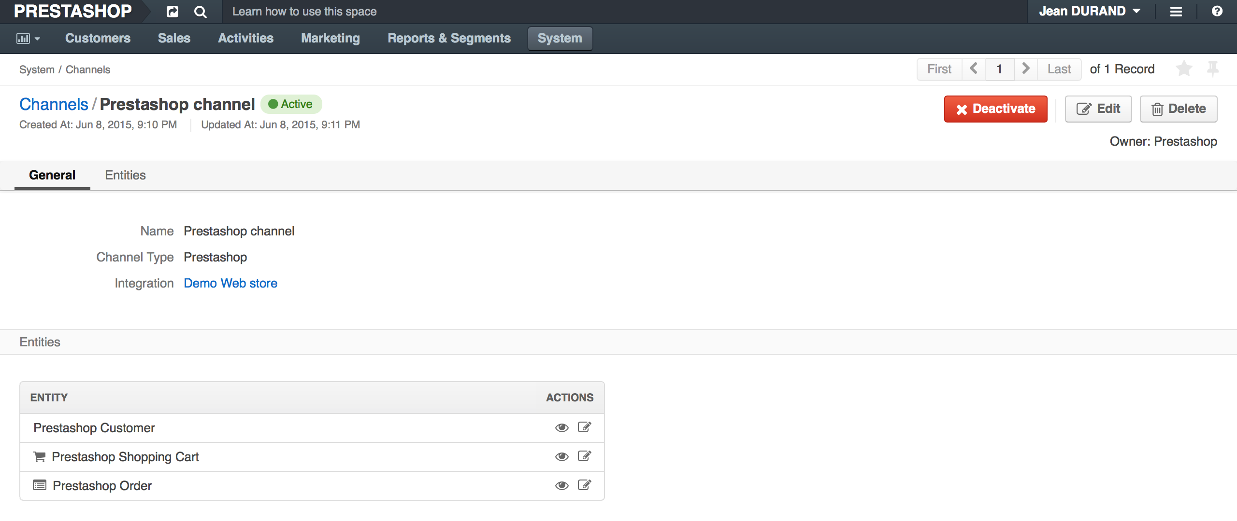The width and height of the screenshot is (1237, 521).
Task: Select the Prestashop Order row
Action: [x=312, y=486]
